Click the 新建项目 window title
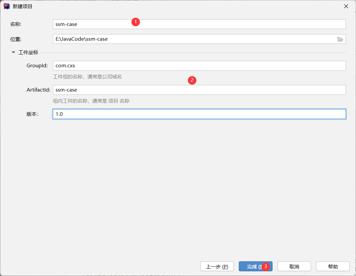This screenshot has width=356, height=276. (22, 6)
